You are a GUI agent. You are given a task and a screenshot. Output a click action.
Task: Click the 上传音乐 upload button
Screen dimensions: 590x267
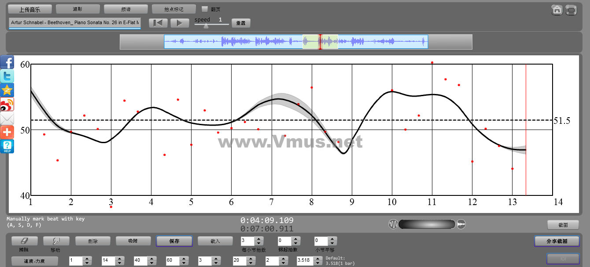click(x=30, y=9)
